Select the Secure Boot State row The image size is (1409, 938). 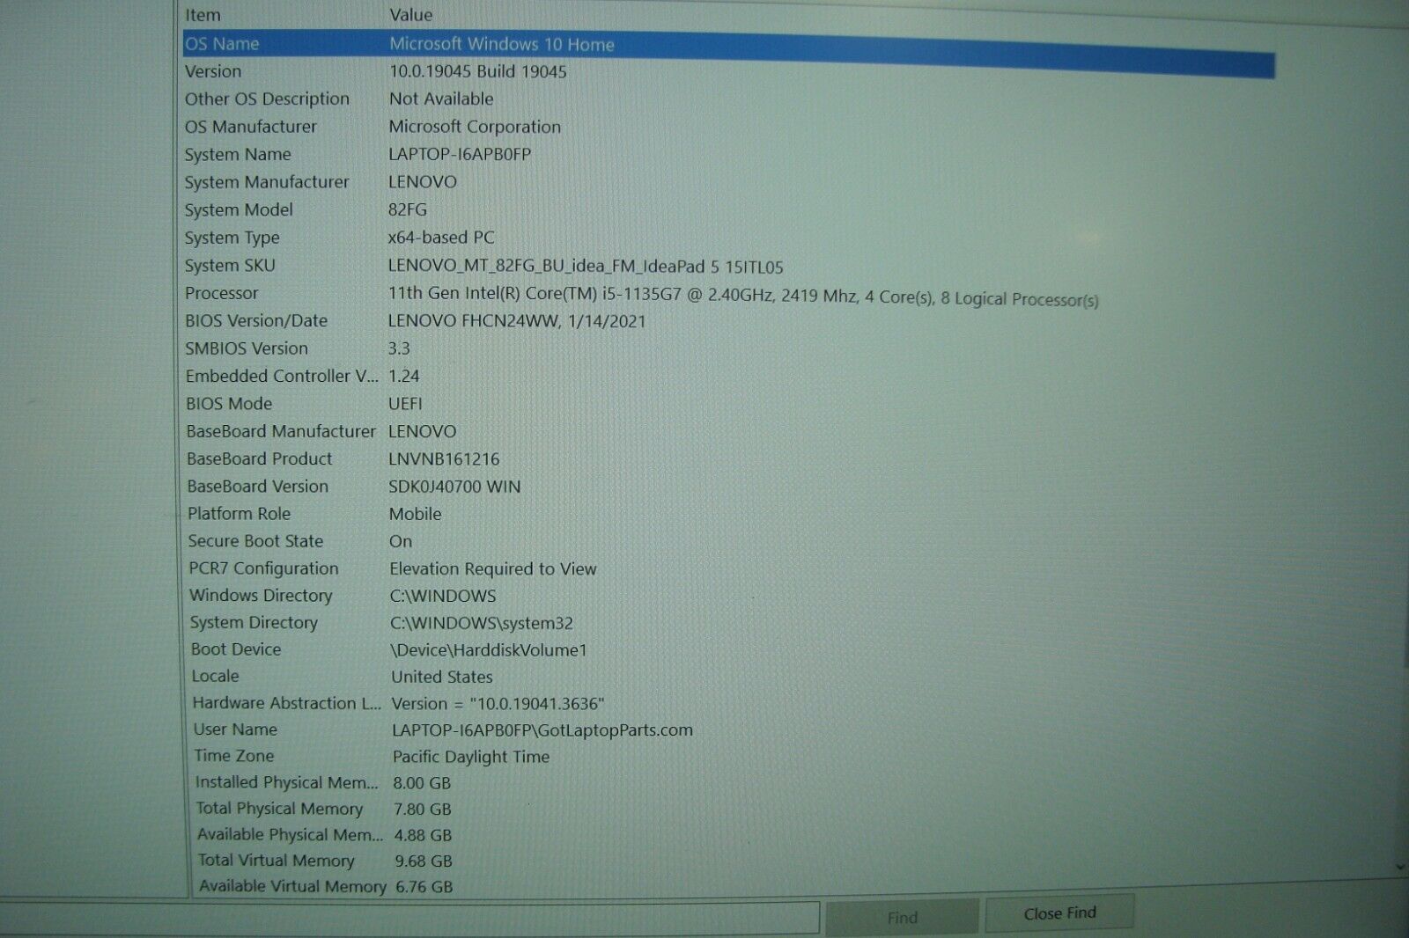coord(255,541)
